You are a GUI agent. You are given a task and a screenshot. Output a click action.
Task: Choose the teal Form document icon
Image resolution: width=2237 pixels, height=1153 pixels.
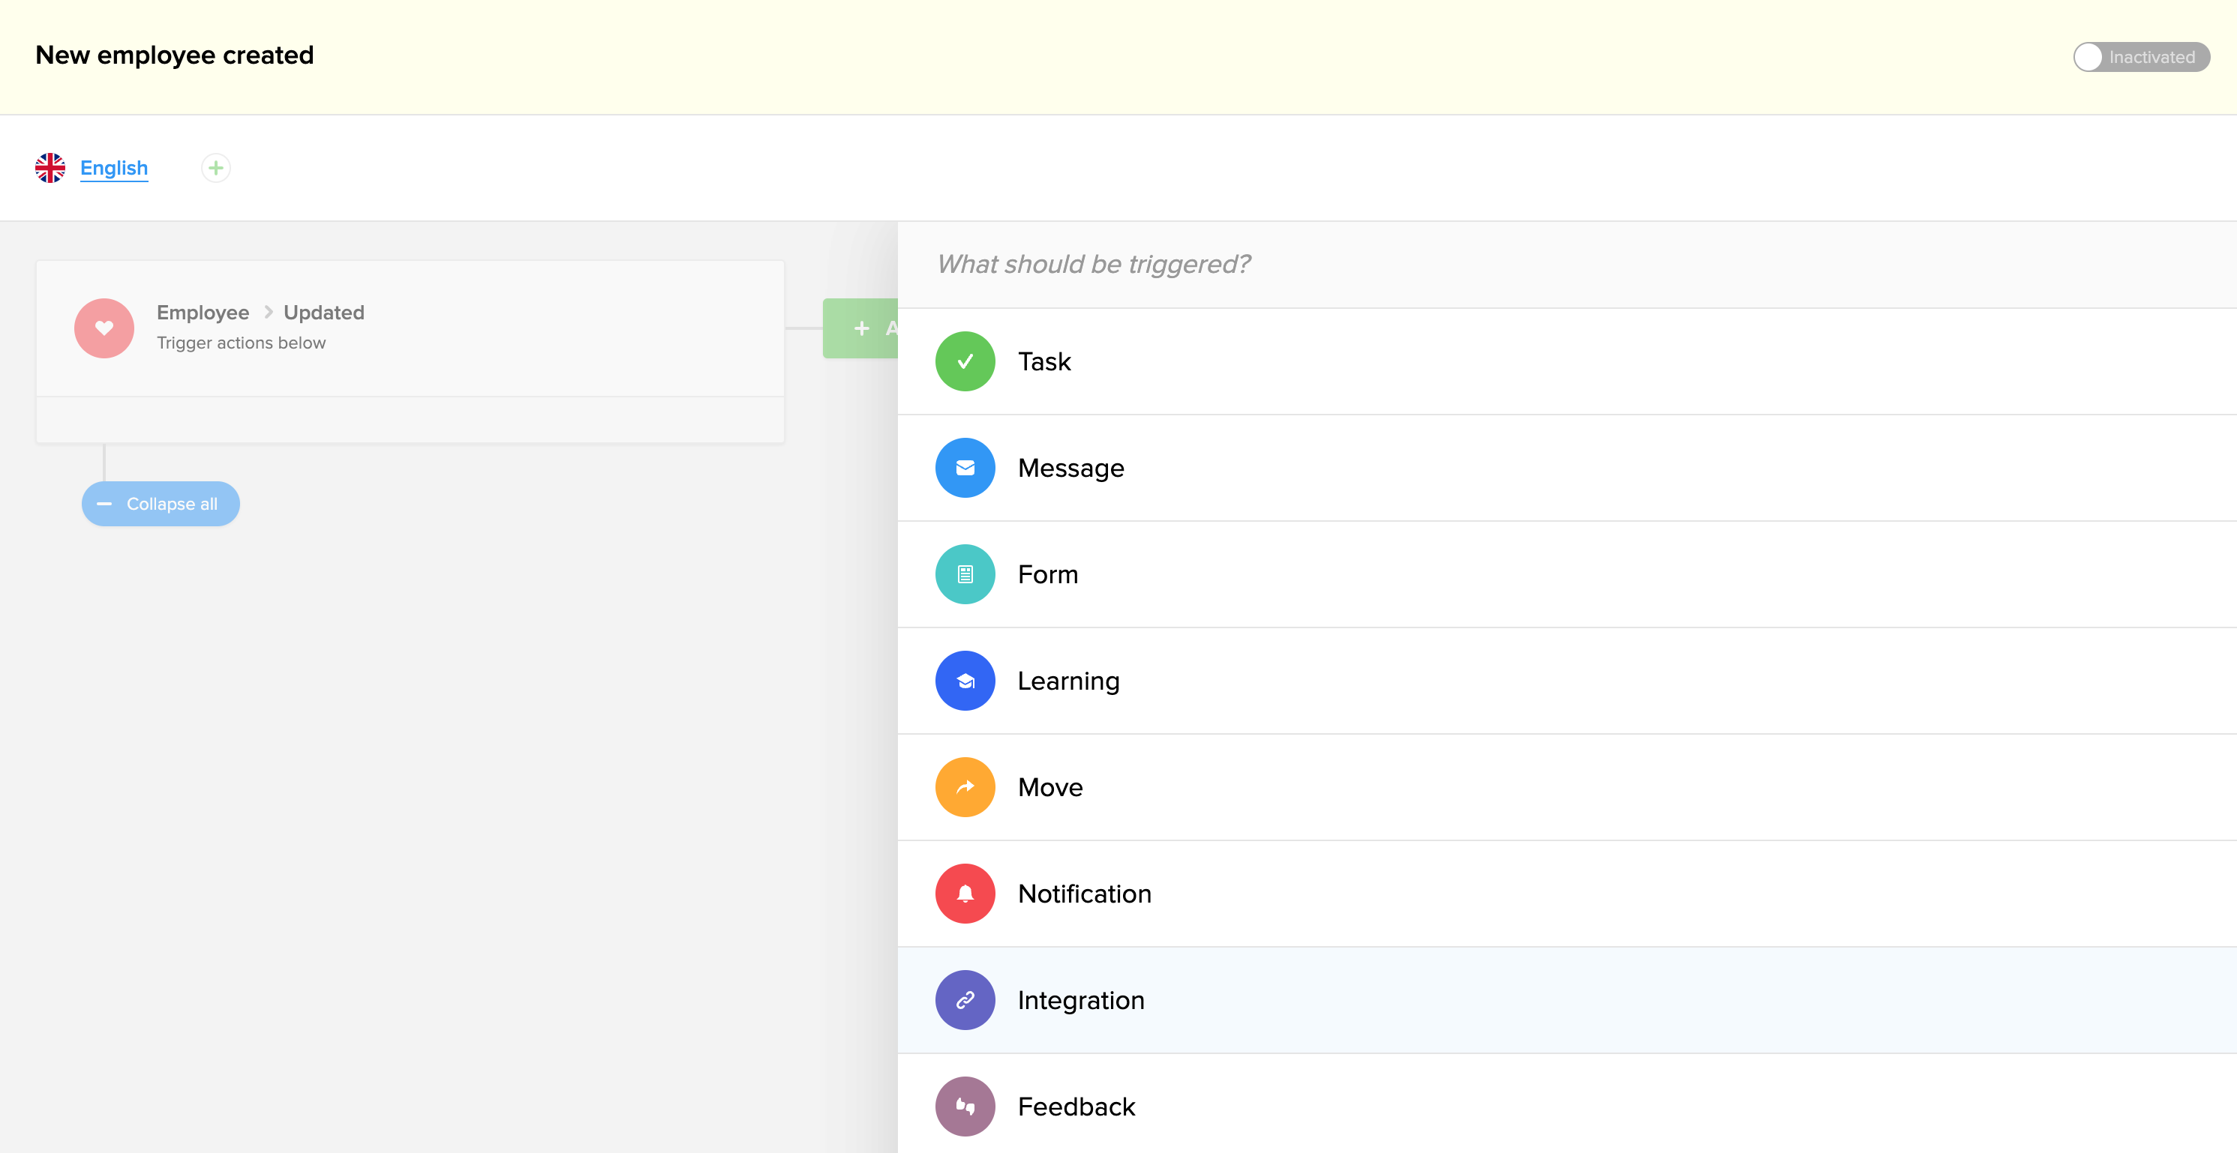tap(965, 574)
